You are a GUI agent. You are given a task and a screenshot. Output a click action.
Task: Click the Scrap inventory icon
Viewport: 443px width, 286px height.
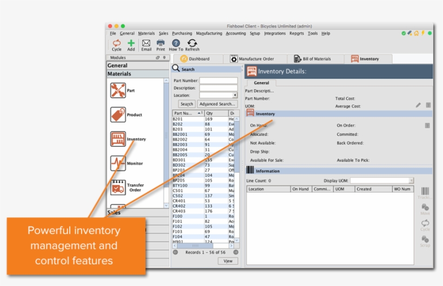click(x=425, y=240)
